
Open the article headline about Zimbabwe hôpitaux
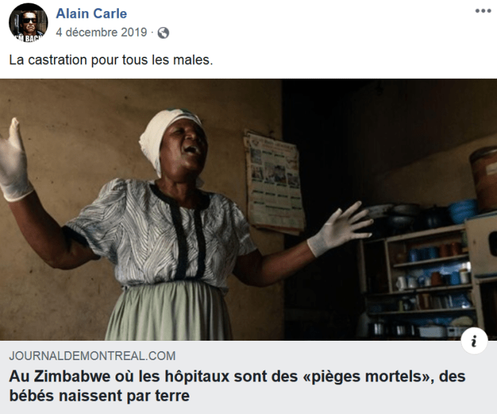click(x=237, y=386)
